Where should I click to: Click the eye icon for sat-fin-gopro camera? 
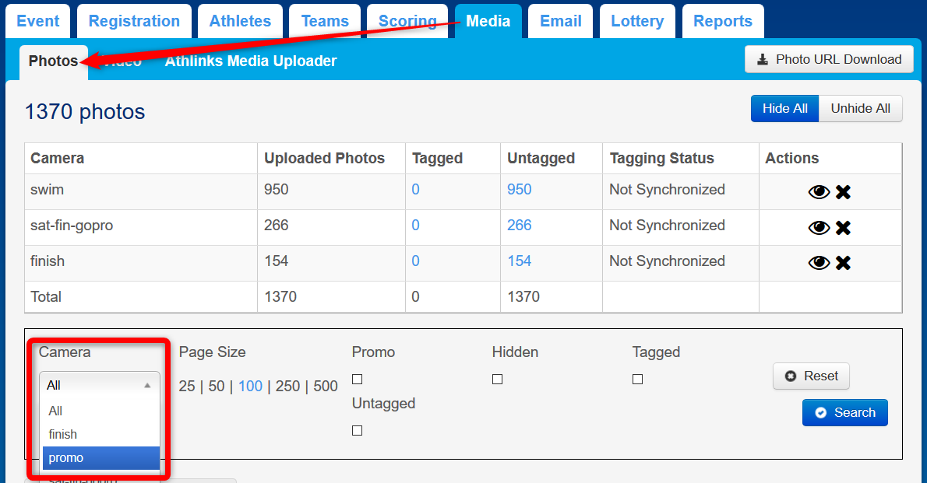tap(819, 228)
